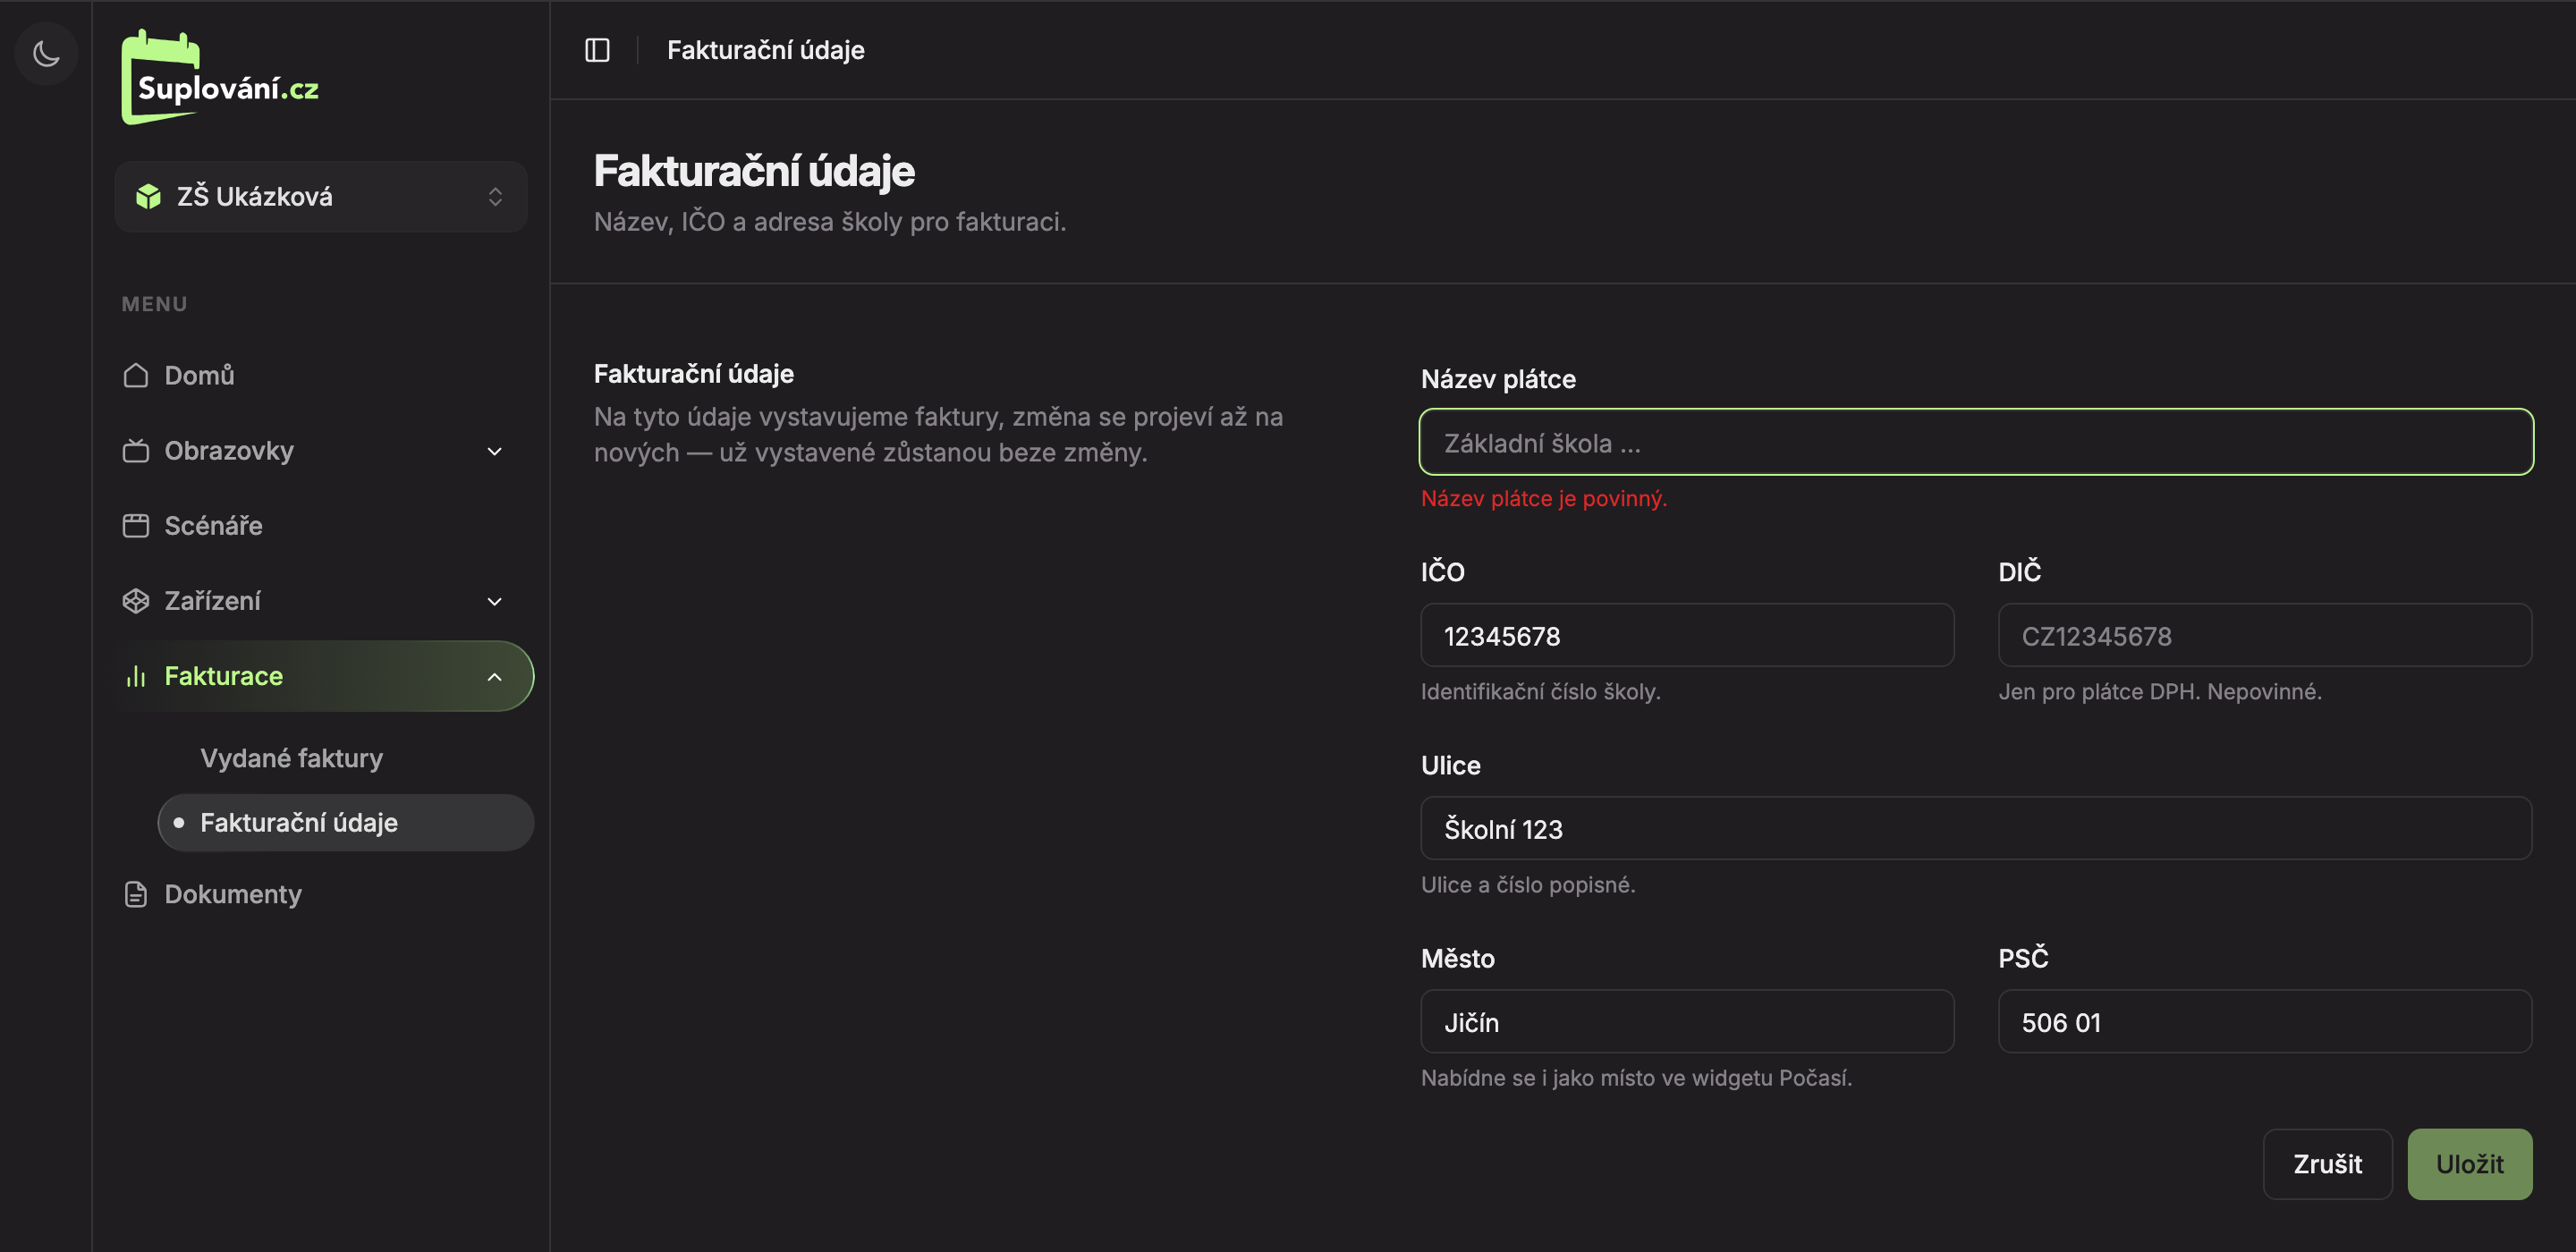Click the Uložit save button

2469,1164
